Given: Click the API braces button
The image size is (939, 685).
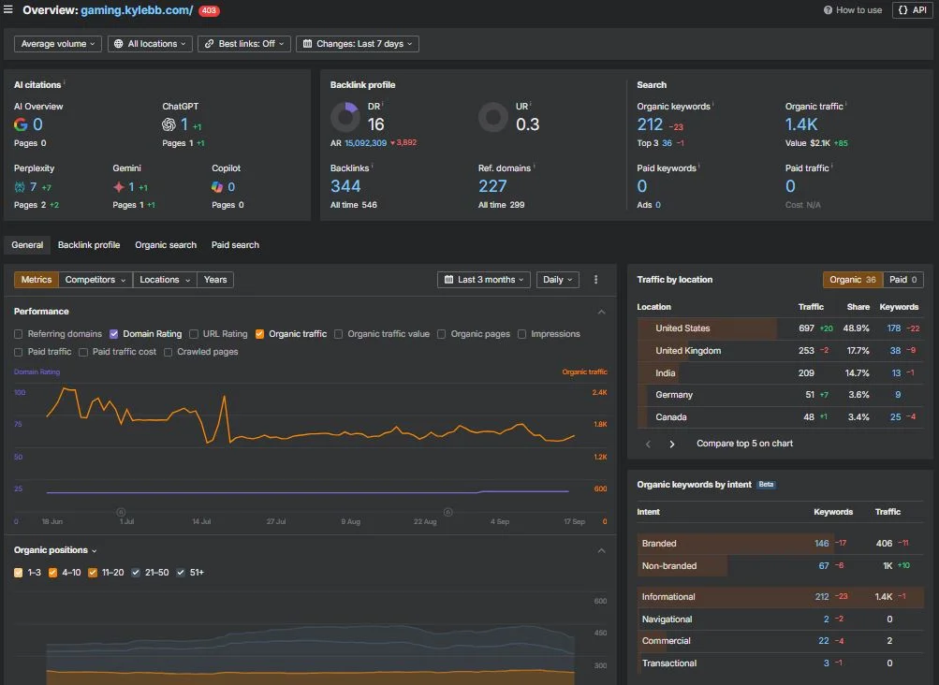Looking at the screenshot, I should point(912,10).
